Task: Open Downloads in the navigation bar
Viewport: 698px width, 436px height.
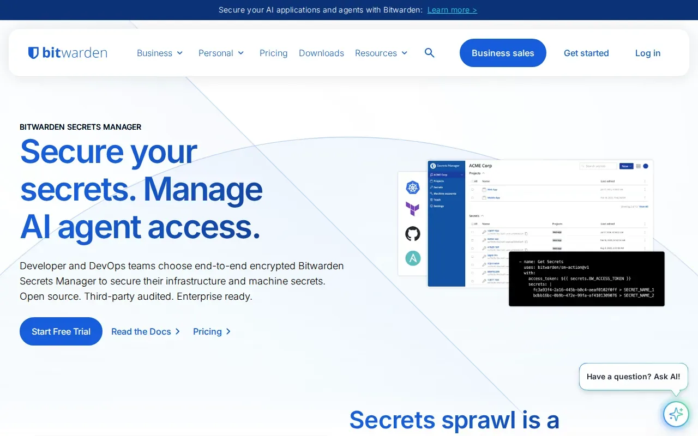Action: (x=321, y=53)
